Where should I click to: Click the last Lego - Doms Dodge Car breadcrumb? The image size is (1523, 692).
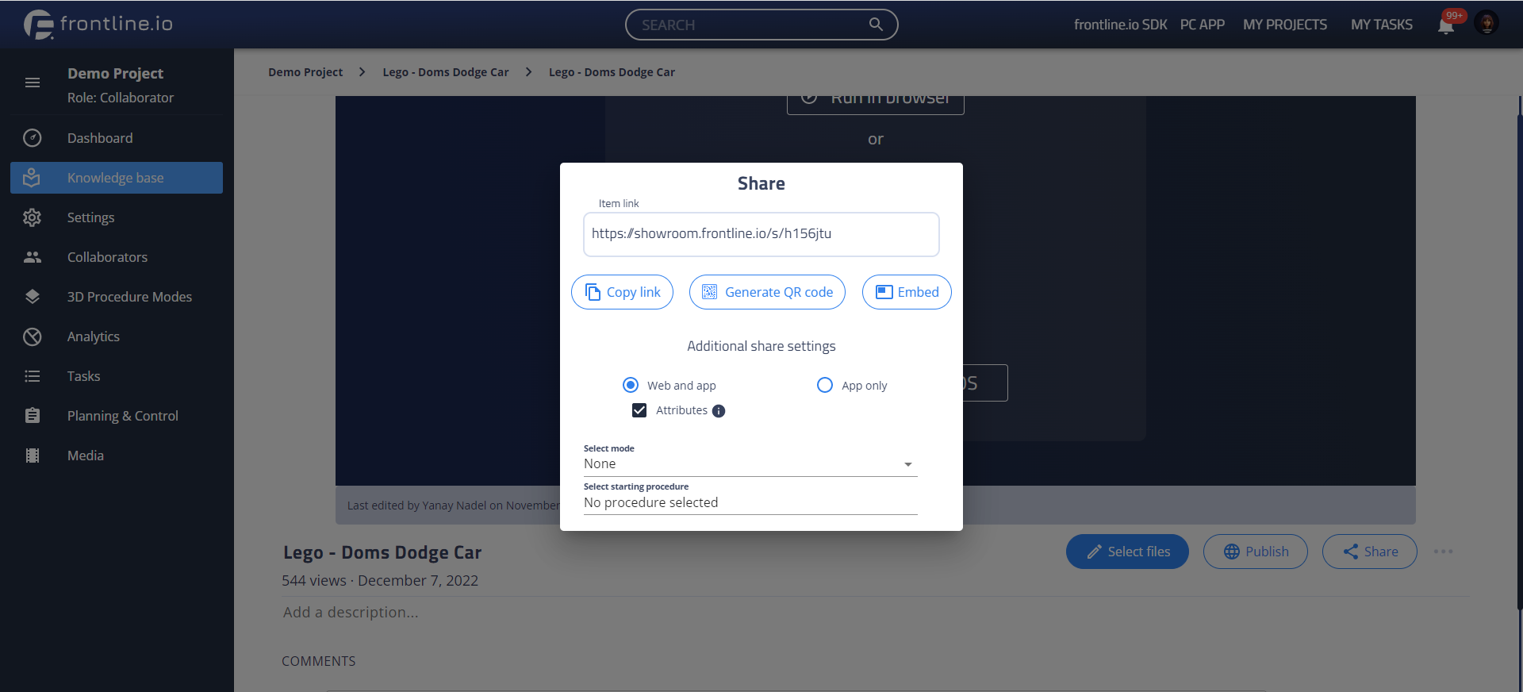pos(612,72)
